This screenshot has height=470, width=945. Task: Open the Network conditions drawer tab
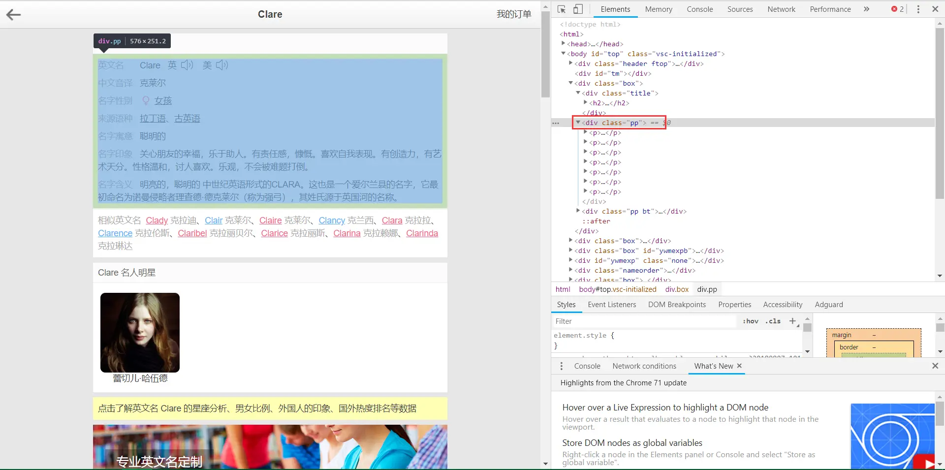click(x=644, y=366)
